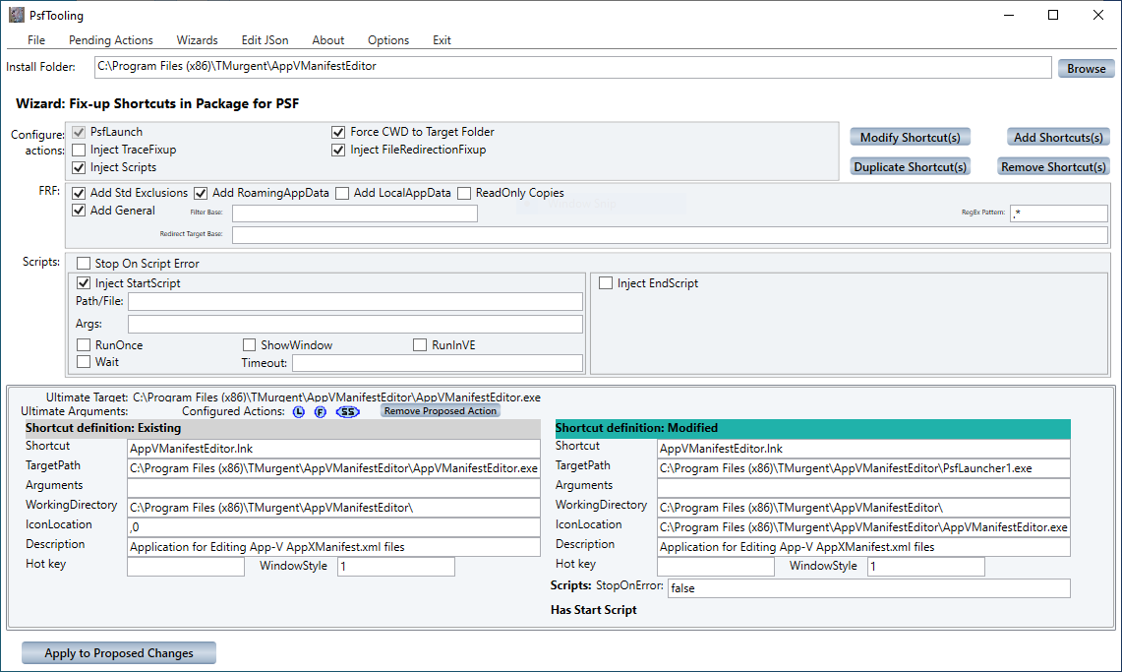Click the StartScript Args field
1122x672 pixels.
(x=356, y=324)
